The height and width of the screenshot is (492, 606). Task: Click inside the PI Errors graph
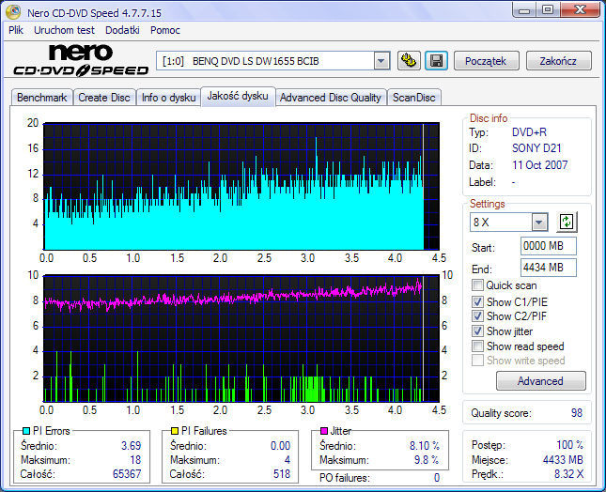coord(241,186)
